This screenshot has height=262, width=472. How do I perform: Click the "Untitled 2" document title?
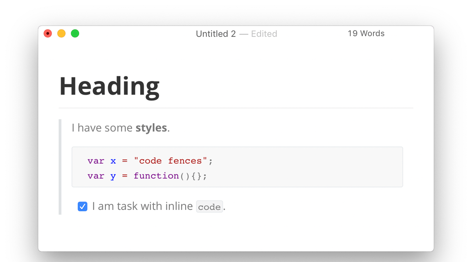pos(216,34)
